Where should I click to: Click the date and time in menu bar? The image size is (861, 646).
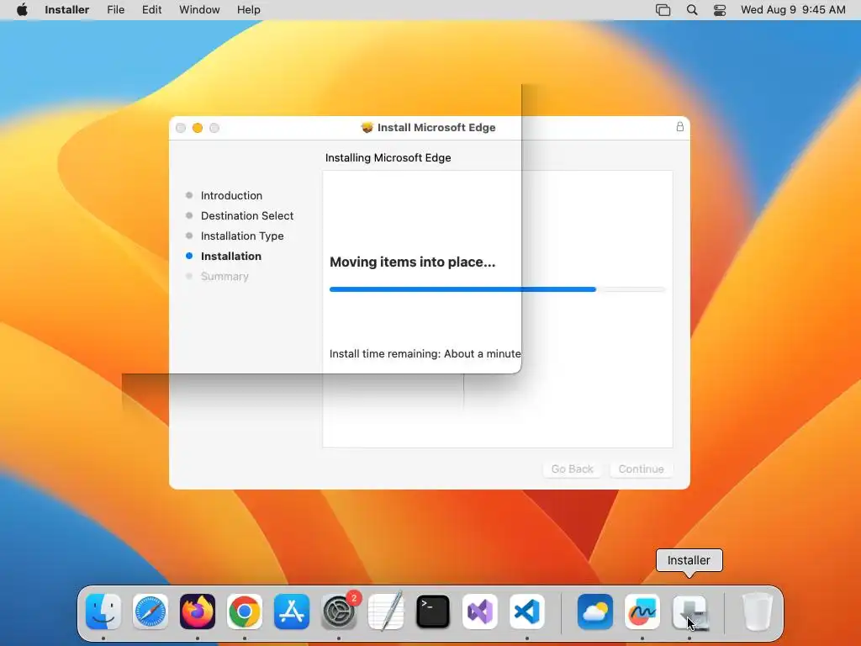(793, 10)
